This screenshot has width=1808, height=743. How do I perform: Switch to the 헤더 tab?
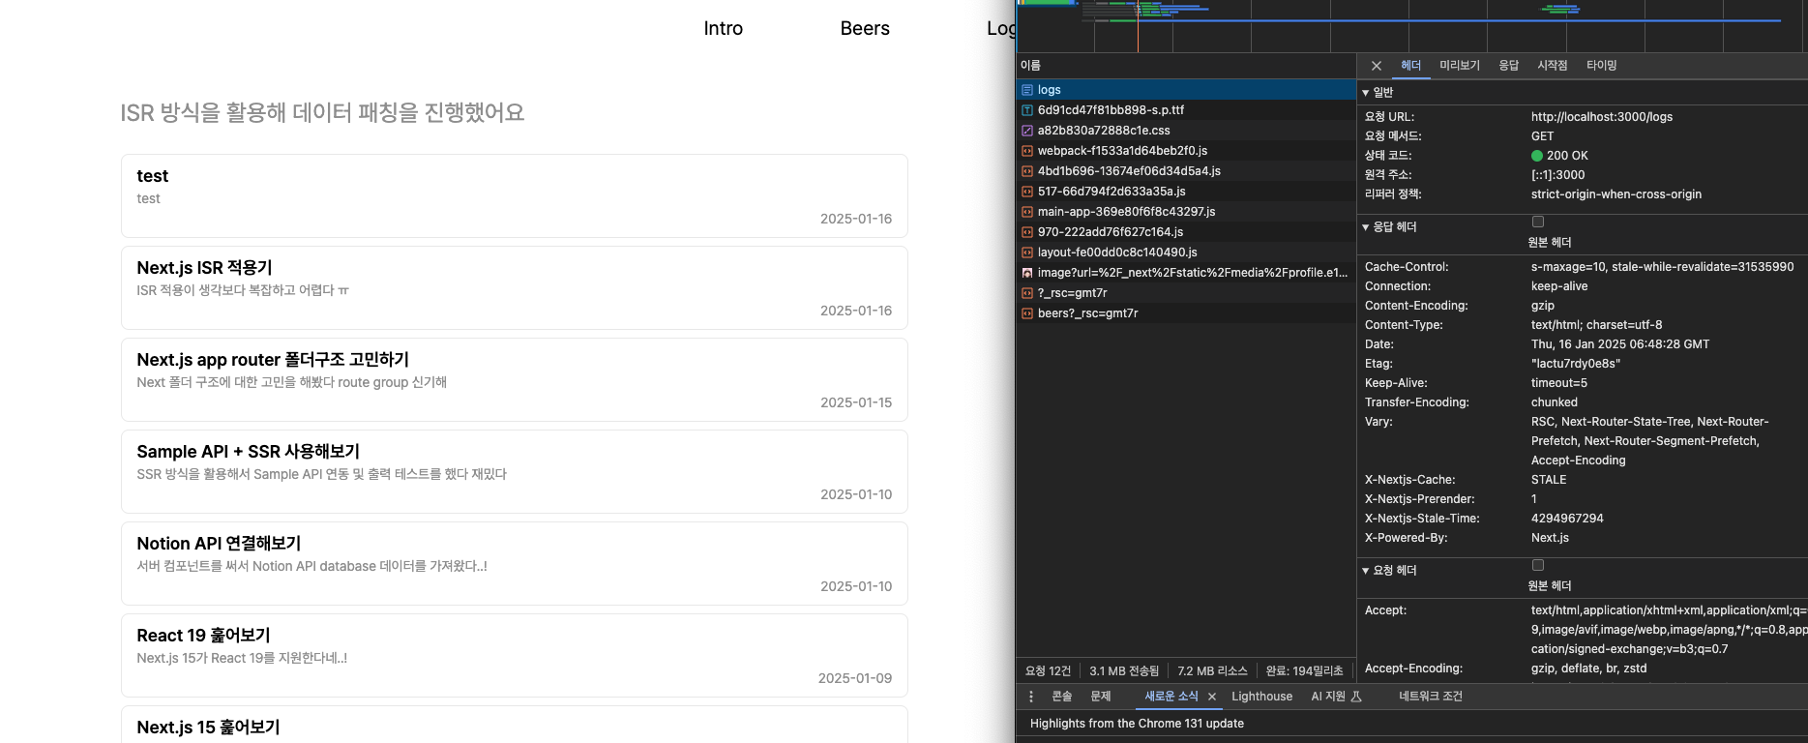pos(1411,66)
